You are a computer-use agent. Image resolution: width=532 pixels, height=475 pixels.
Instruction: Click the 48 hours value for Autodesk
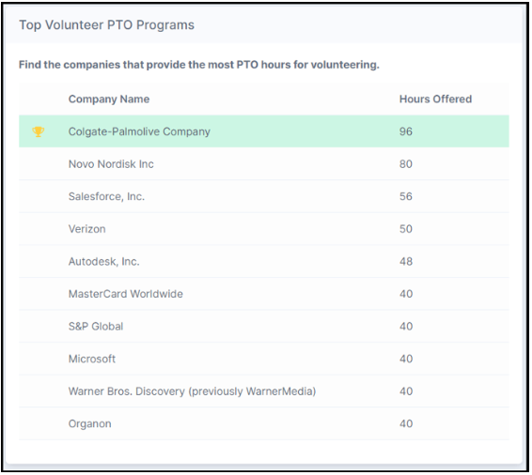pos(406,262)
